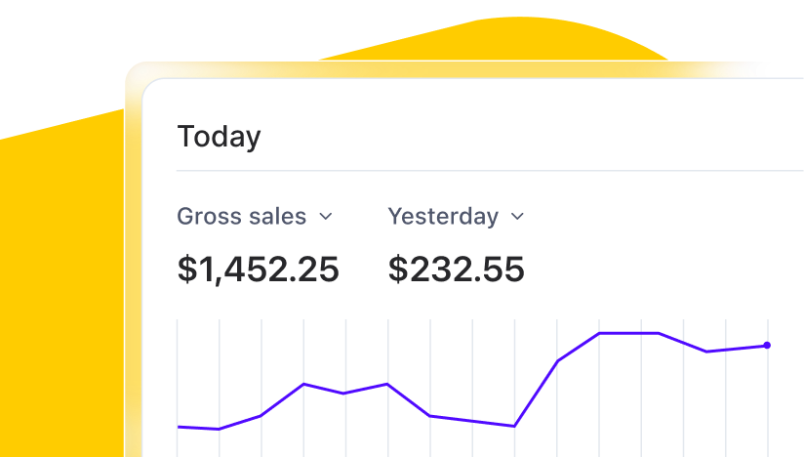Click the first peak on the purple line

(x=304, y=384)
